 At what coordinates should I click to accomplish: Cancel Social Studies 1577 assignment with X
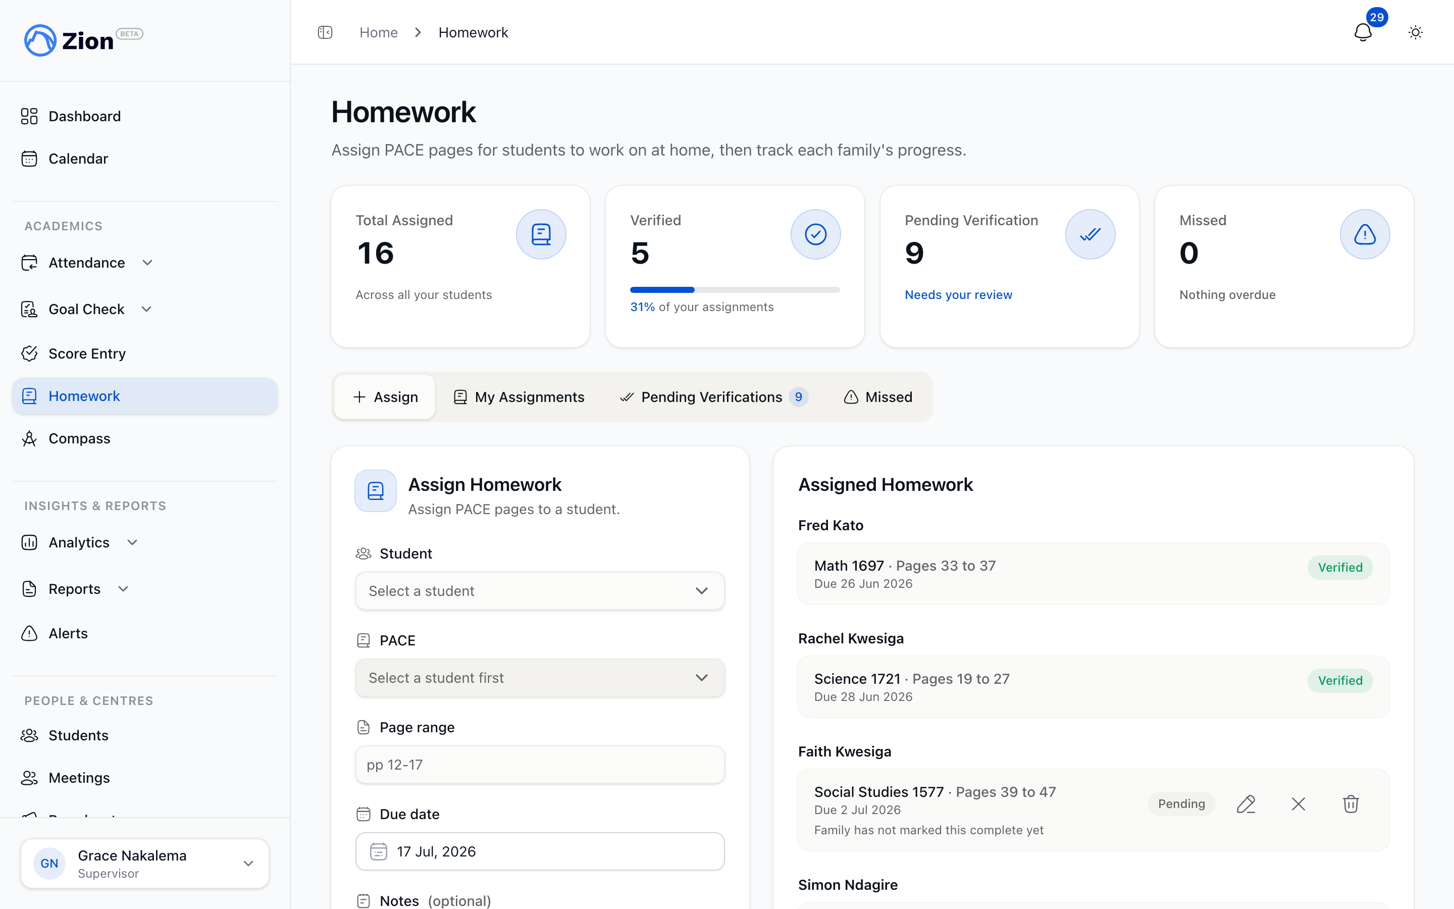coord(1299,804)
